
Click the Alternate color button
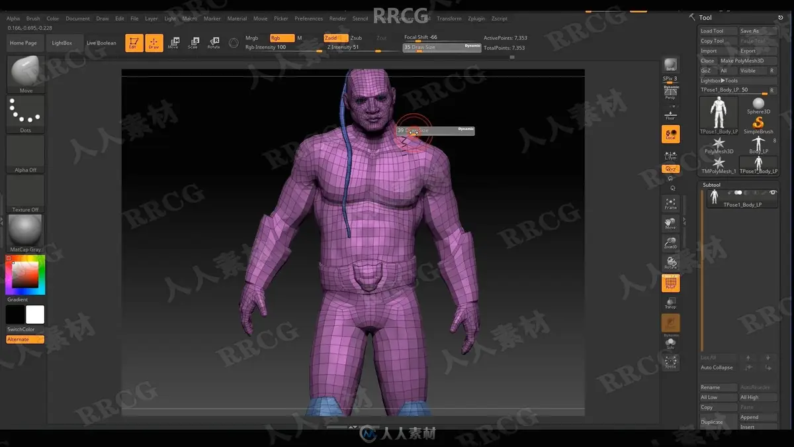(25, 340)
